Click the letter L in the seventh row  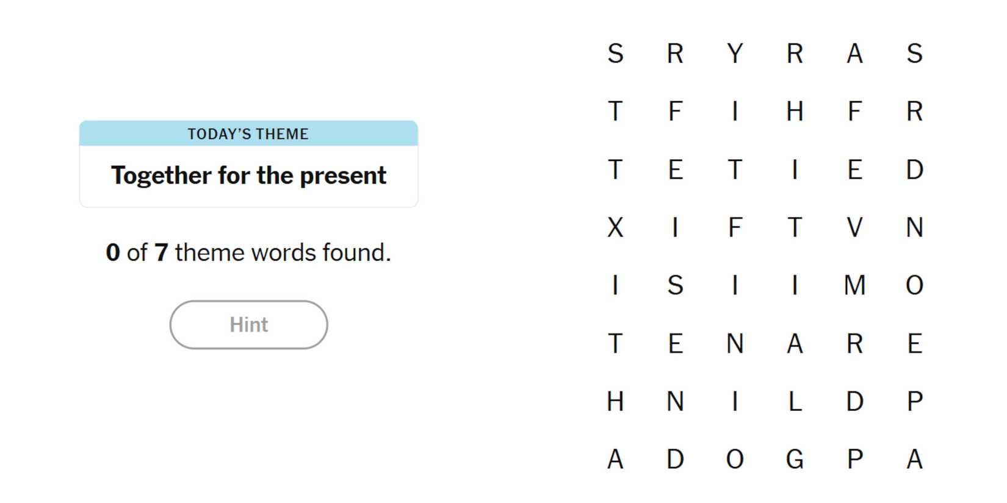795,401
